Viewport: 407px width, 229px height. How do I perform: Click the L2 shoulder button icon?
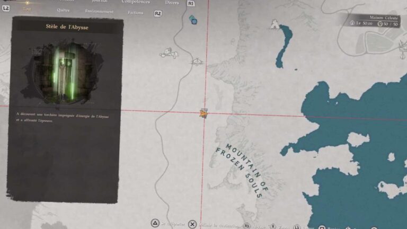(x=6, y=8)
